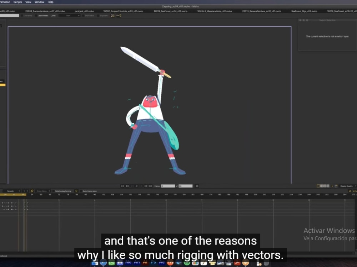Viewport: 357px width, 267px height.
Task: Click the timeline up-arrow icon at right
Action: pyautogui.click(x=350, y=191)
